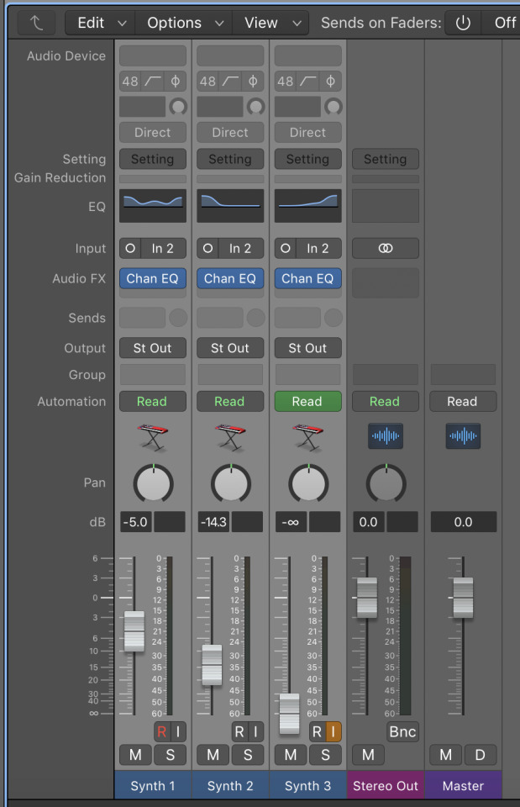Open the View menu
Viewport: 520px width, 807px height.
[x=271, y=23]
